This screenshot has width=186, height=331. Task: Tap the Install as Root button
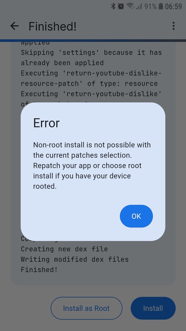coord(86,308)
